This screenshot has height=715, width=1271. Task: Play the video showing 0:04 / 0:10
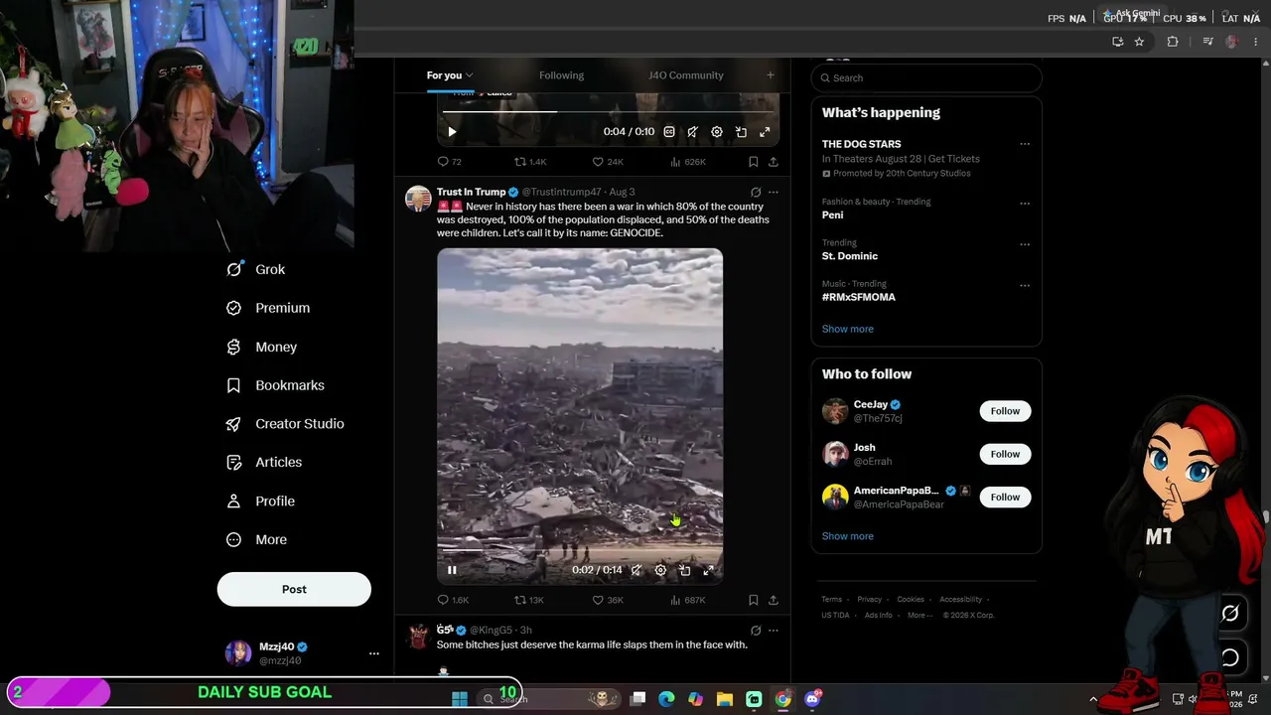click(452, 131)
